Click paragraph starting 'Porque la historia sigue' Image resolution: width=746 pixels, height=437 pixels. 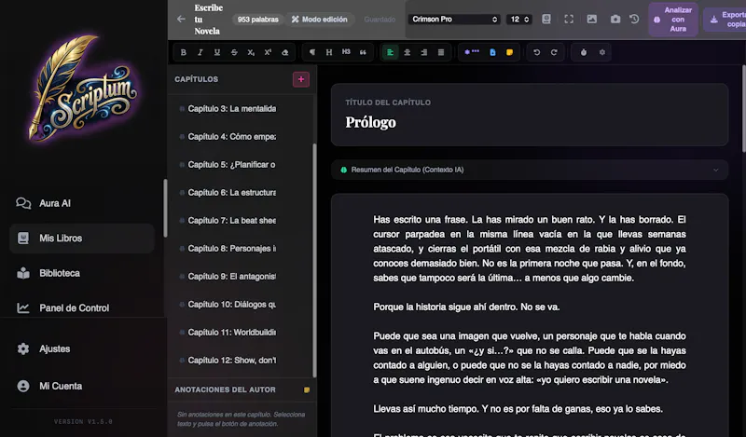(x=466, y=307)
